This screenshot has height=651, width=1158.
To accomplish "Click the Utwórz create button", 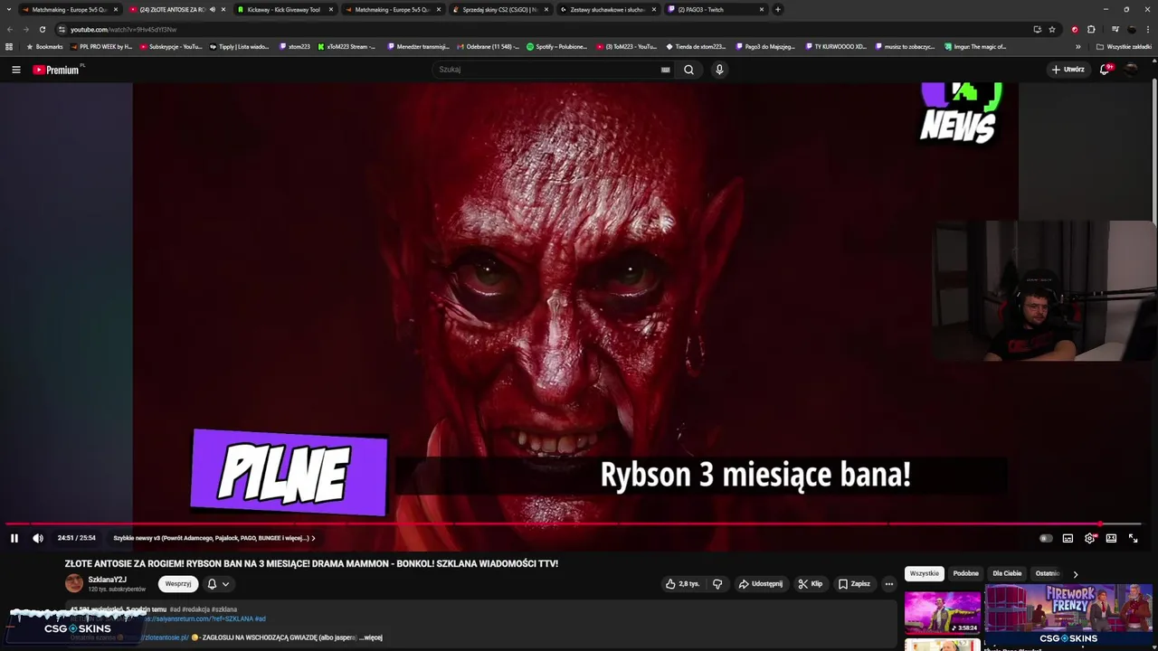I will [x=1068, y=70].
